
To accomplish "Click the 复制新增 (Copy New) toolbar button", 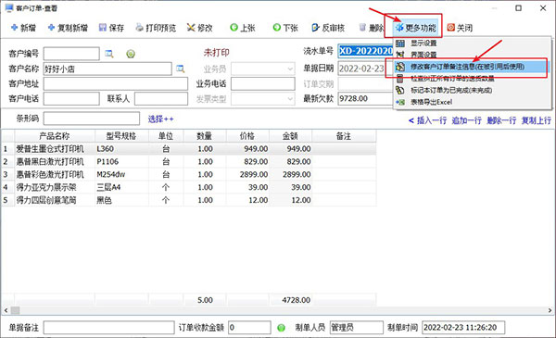I will 68,28.
